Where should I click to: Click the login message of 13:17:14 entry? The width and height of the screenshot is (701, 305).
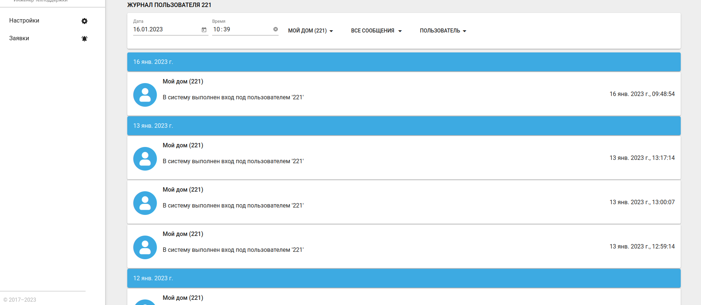pyautogui.click(x=233, y=161)
